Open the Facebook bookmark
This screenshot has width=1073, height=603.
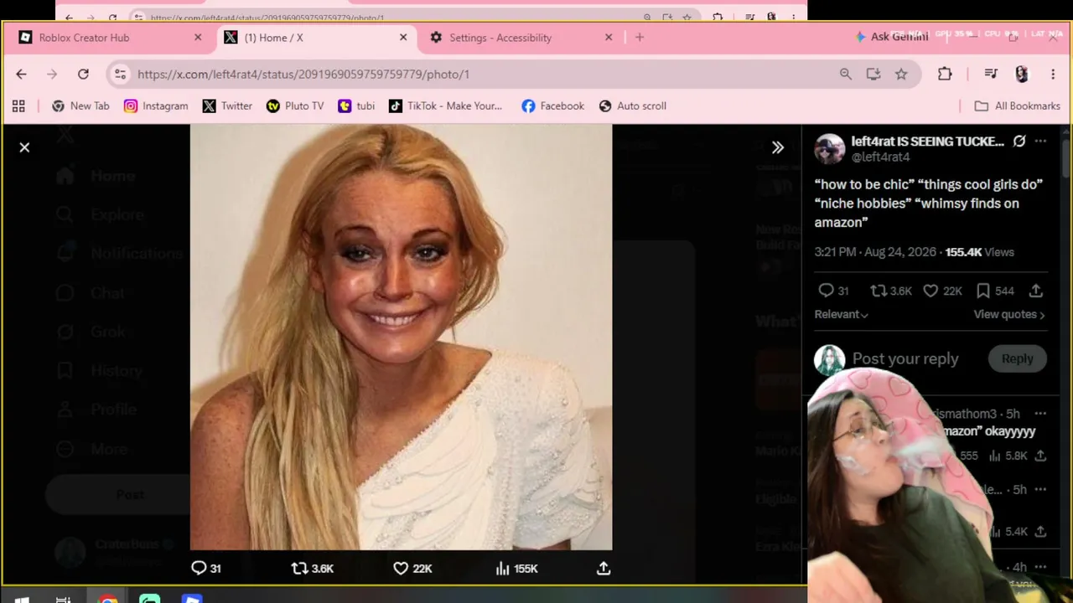[x=552, y=106]
